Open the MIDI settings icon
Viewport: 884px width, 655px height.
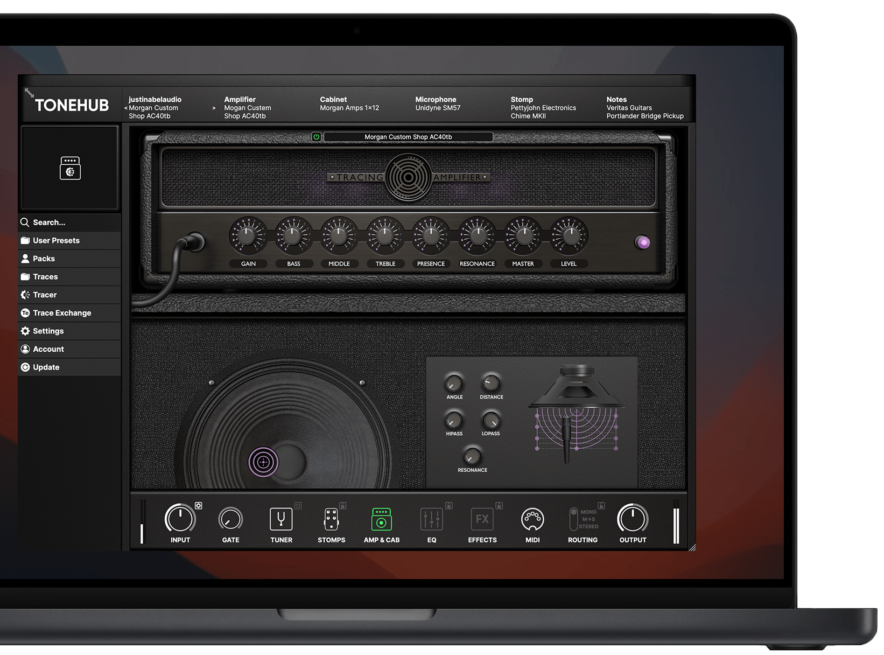(x=532, y=519)
